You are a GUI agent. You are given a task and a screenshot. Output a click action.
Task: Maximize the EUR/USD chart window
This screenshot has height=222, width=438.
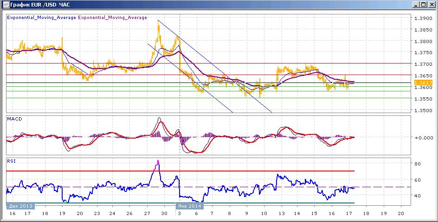(x=423, y=5)
